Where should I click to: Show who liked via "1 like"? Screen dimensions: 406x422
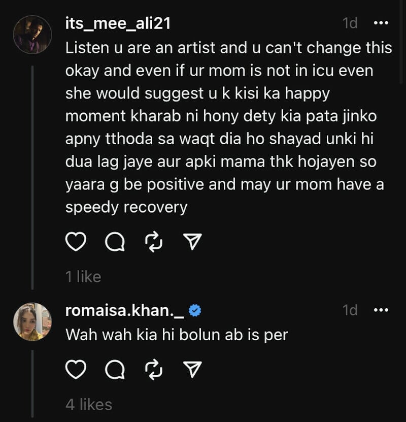click(x=83, y=277)
